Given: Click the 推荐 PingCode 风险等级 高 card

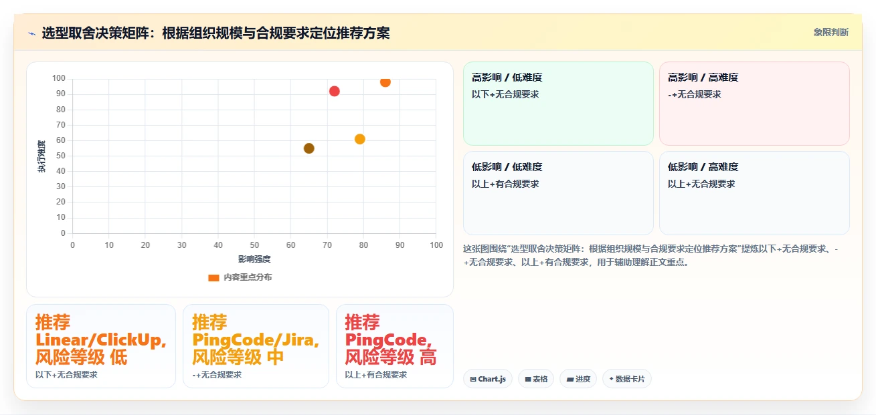Looking at the screenshot, I should point(395,346).
